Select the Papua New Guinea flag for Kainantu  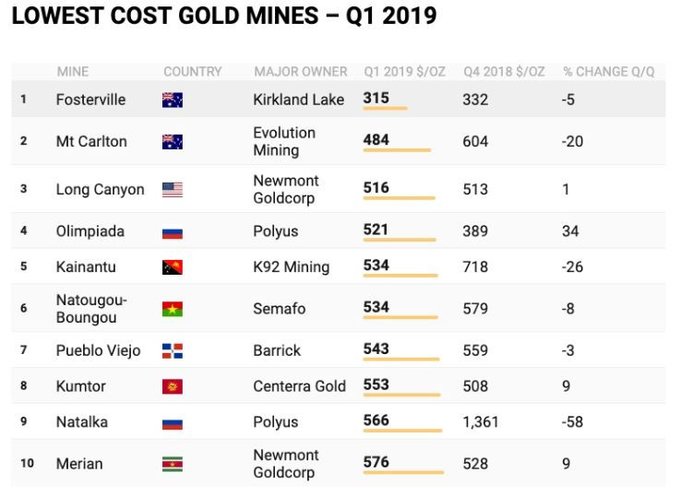tap(173, 267)
